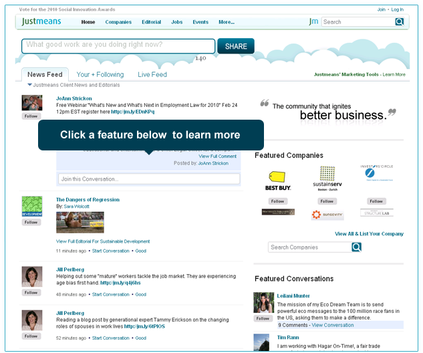Open the green Development puzzle avatar

click(x=32, y=206)
